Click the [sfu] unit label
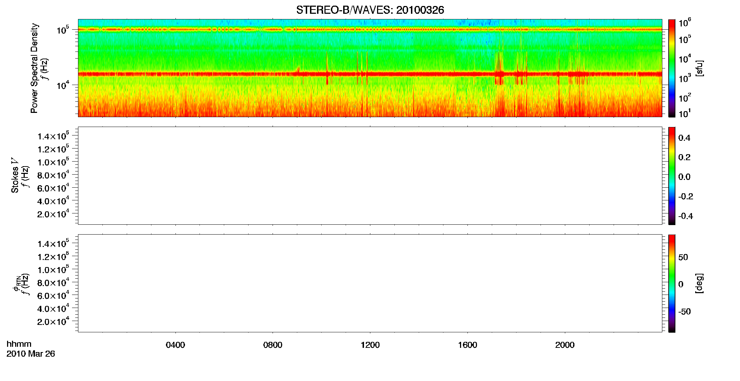 [699, 68]
